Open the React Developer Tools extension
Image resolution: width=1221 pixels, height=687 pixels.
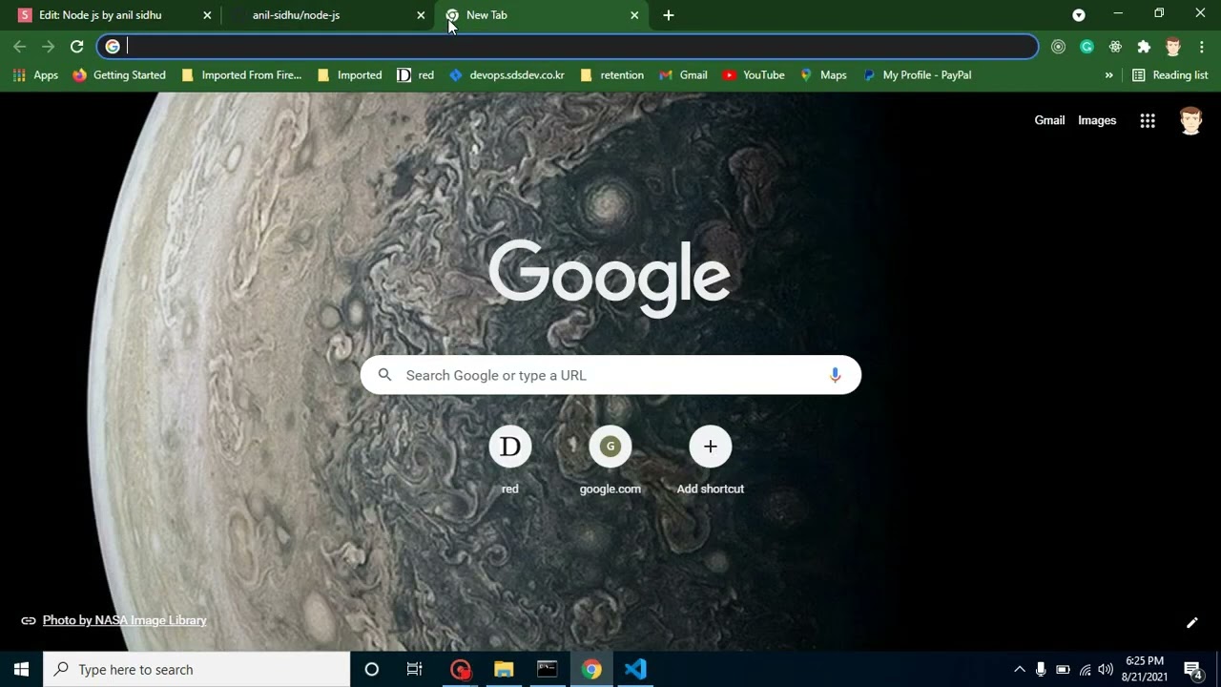pyautogui.click(x=1115, y=47)
